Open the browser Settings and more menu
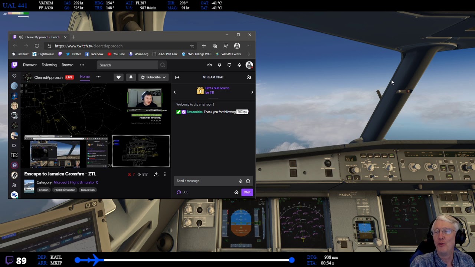This screenshot has width=475, height=267. click(x=248, y=46)
